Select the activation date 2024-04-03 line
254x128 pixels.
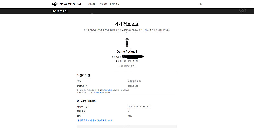[127, 61]
